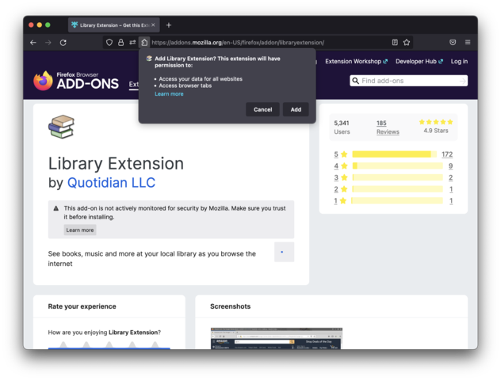Open the Amazon screenshot thumbnail
This screenshot has height=380, width=501.
point(277,338)
